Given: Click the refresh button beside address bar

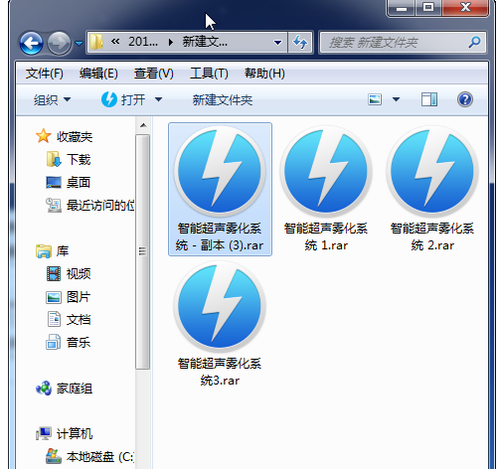Looking at the screenshot, I should (x=300, y=43).
